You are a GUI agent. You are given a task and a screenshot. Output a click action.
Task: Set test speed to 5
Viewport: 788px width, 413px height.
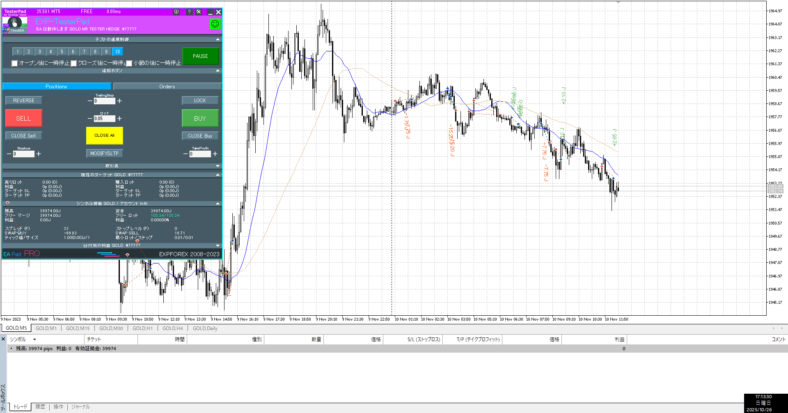62,52
